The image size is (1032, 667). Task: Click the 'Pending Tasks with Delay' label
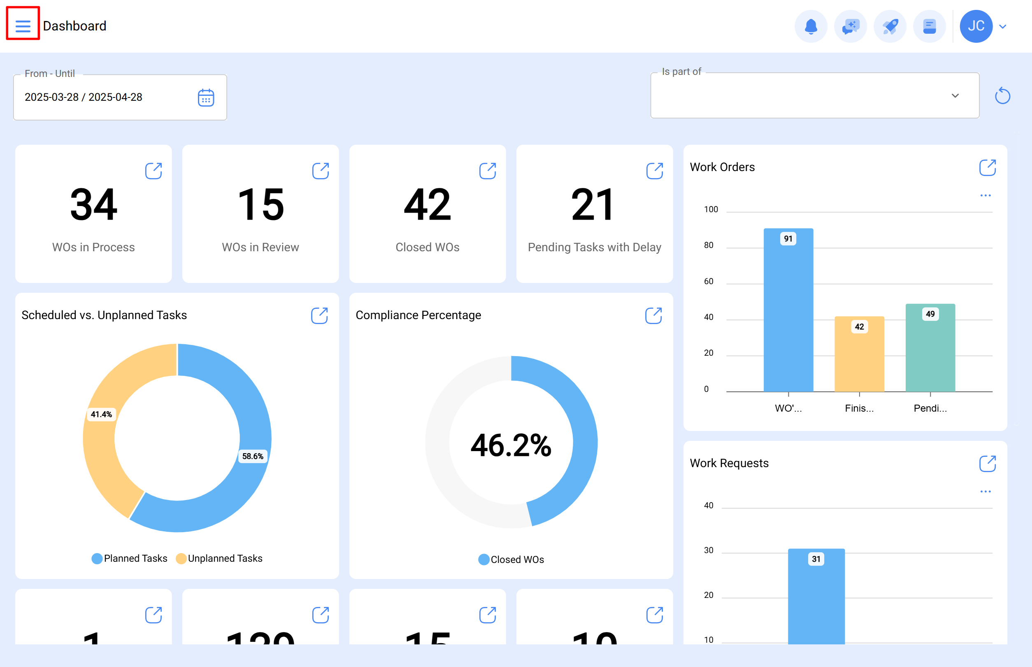pos(594,247)
